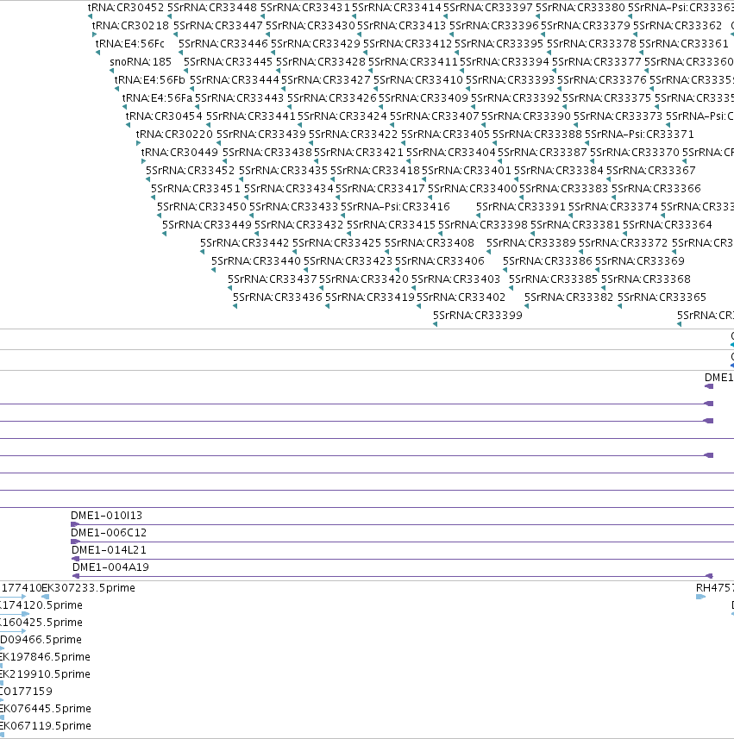The height and width of the screenshot is (739, 734).
Task: Select the 5SrRNA:CR33382 feature
Action: 569,297
